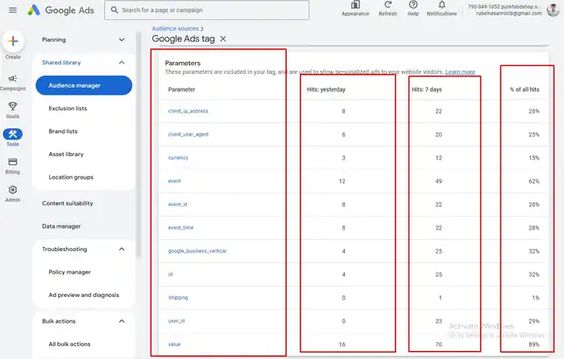564x359 pixels.
Task: Click the Hits: yesterday column header
Action: coord(326,89)
